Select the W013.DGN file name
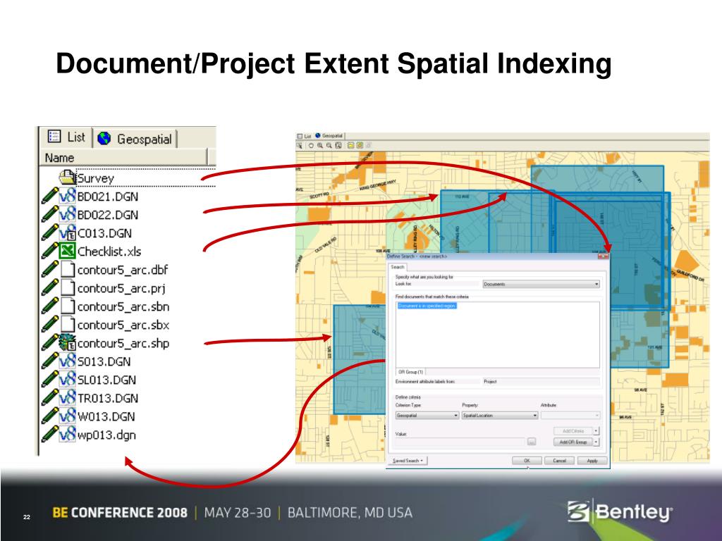 (106, 417)
